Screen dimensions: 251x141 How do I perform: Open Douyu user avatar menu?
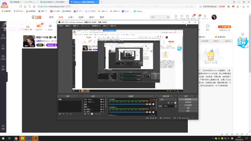click(214, 17)
